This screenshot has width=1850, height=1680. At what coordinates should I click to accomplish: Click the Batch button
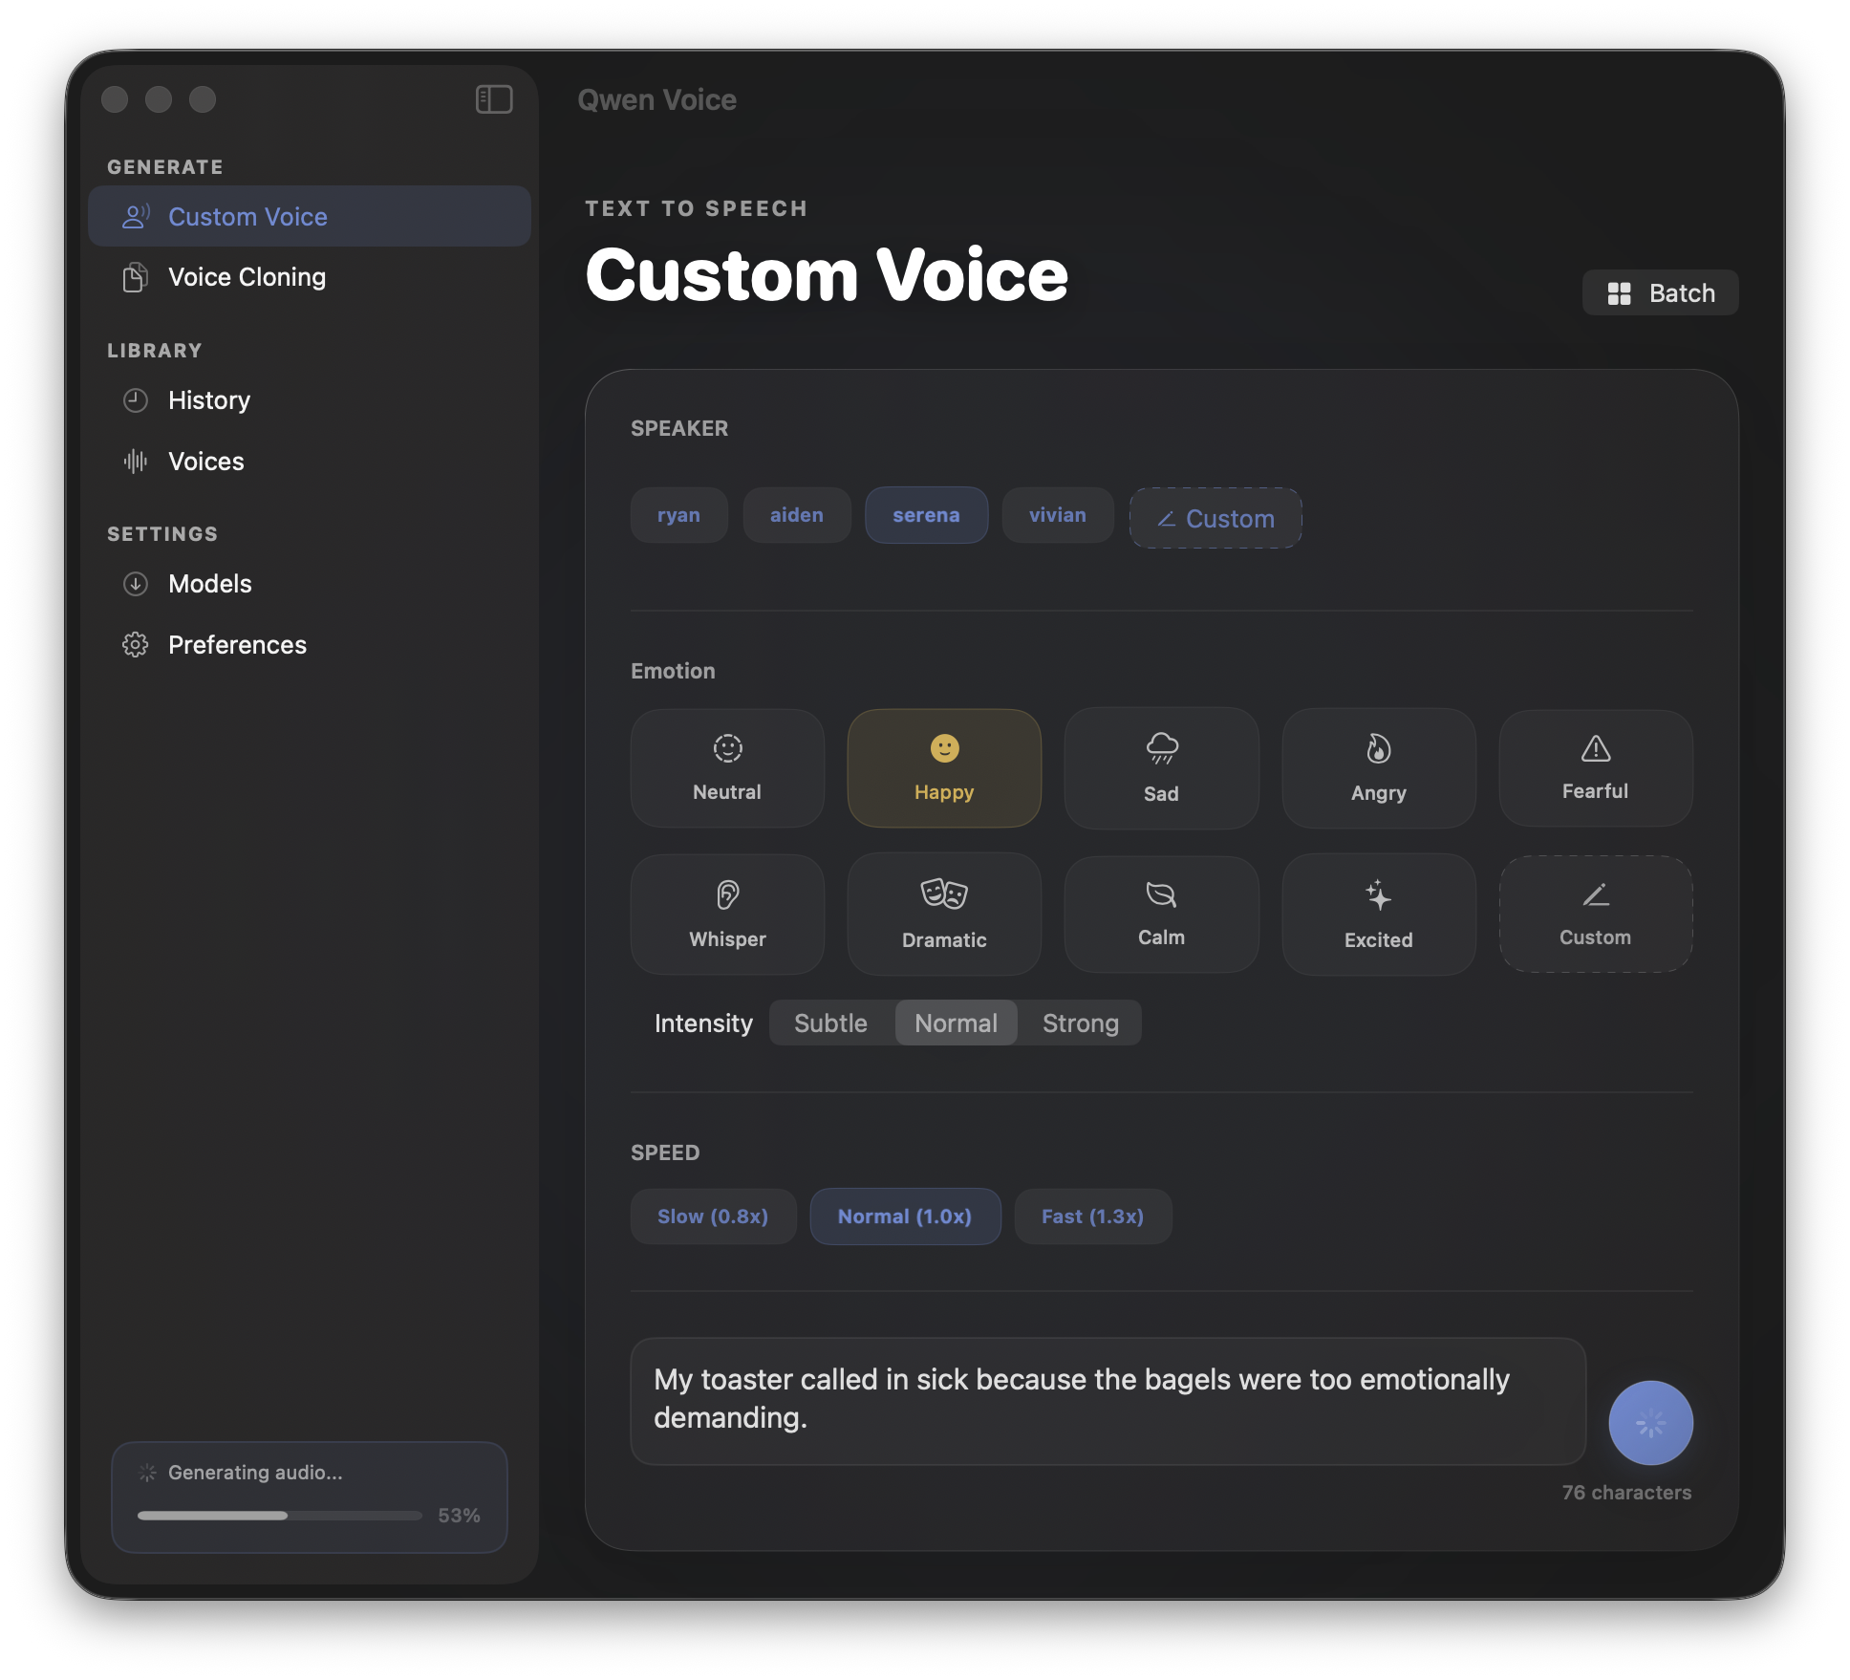1660,292
